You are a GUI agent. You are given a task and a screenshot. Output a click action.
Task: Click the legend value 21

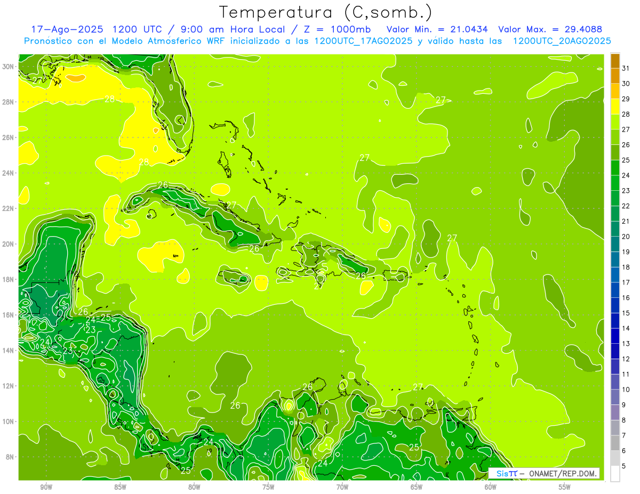[626, 221]
